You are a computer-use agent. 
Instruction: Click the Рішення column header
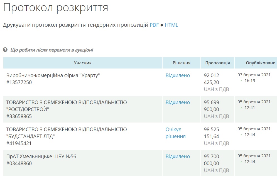coord(182,63)
